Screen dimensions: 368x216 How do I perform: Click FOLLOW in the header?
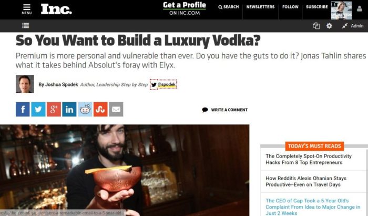click(290, 7)
